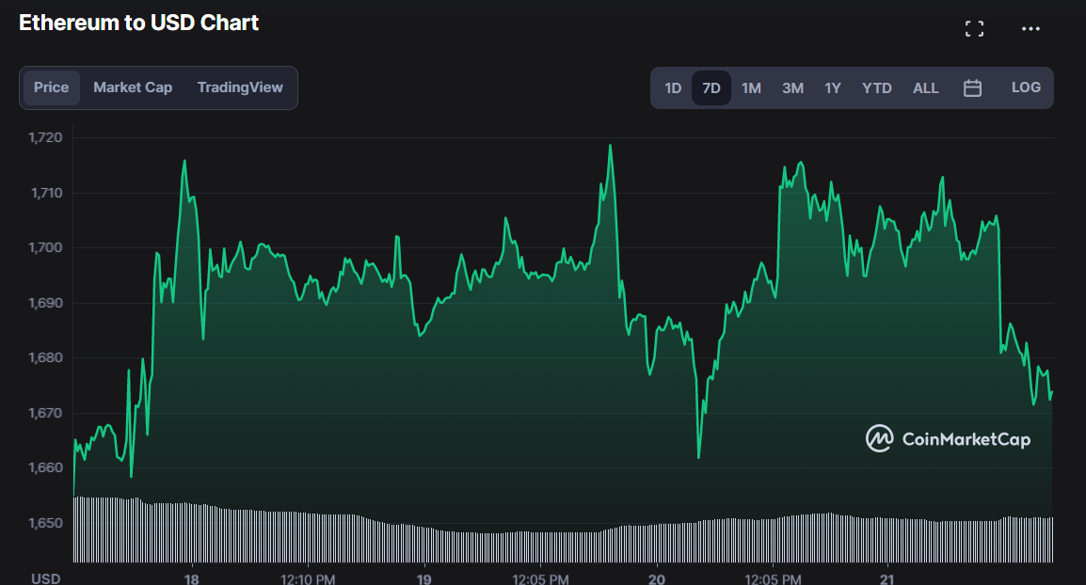Select the Price tab
Screen dimensions: 1086x585
(x=51, y=87)
